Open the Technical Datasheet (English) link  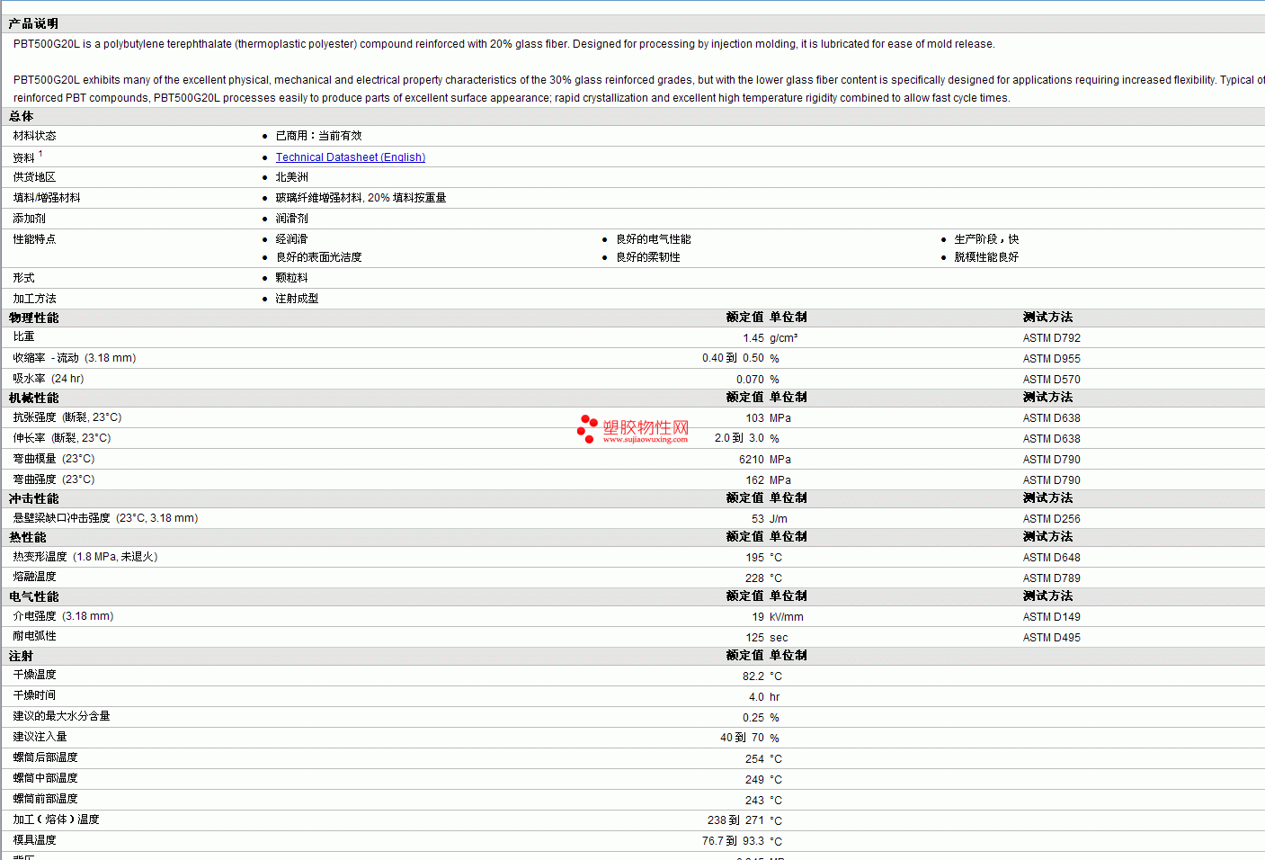coord(350,157)
